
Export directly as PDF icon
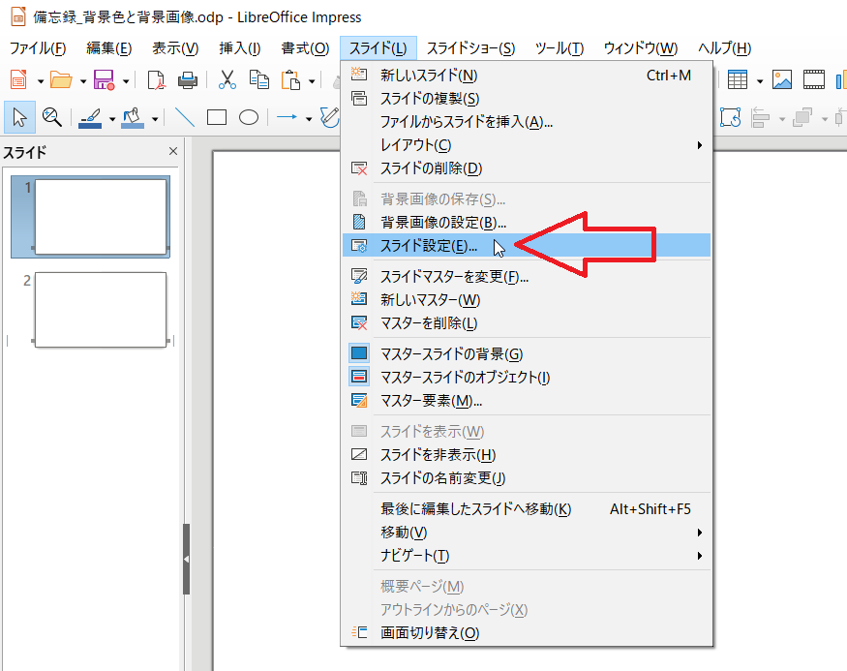click(x=156, y=80)
